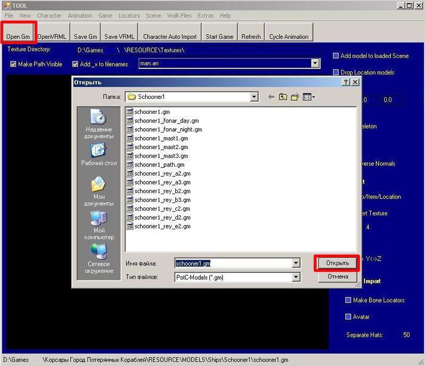Click the up one level folder icon
Viewport: 425px width, 366px height.
pyautogui.click(x=283, y=97)
